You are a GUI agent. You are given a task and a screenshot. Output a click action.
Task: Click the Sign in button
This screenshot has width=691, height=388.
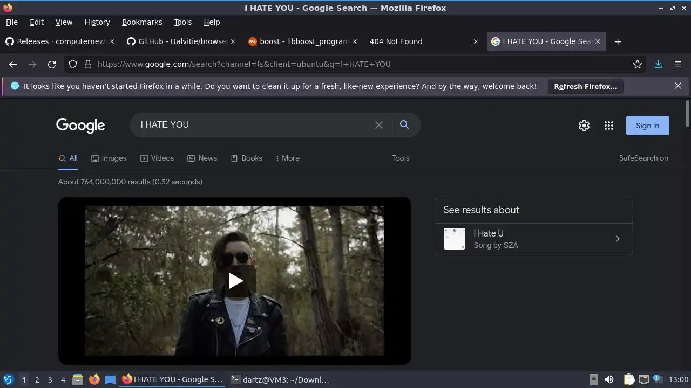647,126
